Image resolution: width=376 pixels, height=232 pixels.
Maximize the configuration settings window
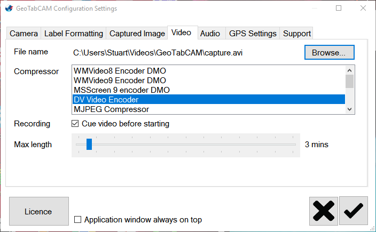pyautogui.click(x=339, y=9)
